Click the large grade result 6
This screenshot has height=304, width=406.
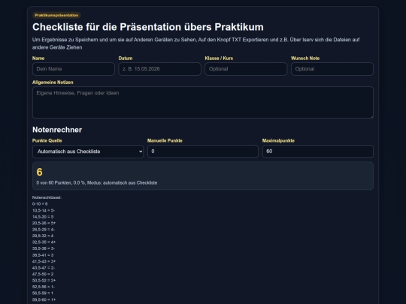pyautogui.click(x=39, y=172)
